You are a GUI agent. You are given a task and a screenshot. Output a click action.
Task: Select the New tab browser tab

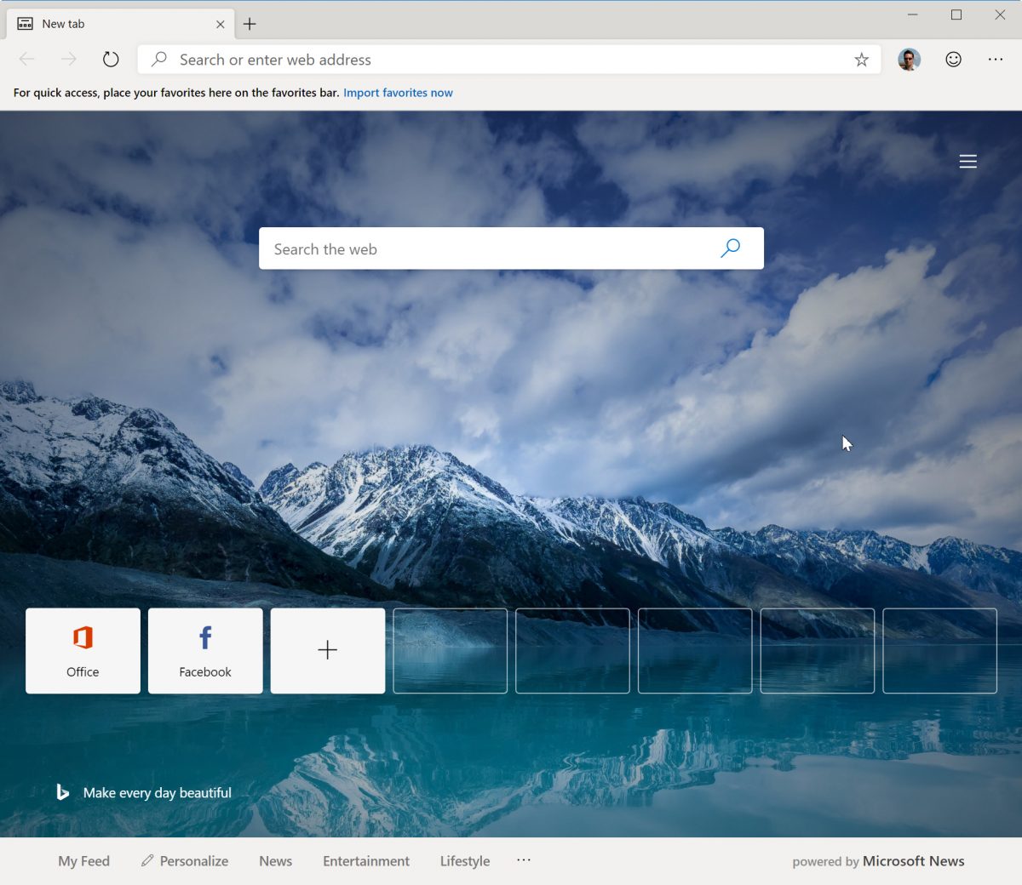tap(122, 24)
